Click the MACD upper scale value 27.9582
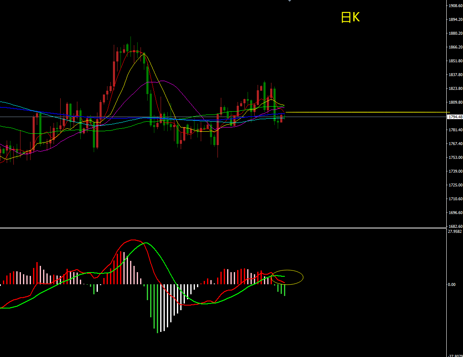 (x=454, y=232)
